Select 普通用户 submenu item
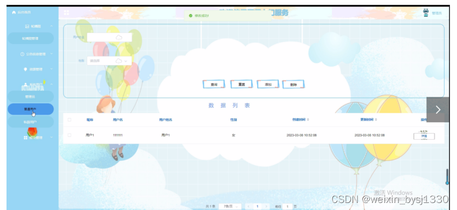 click(x=30, y=109)
